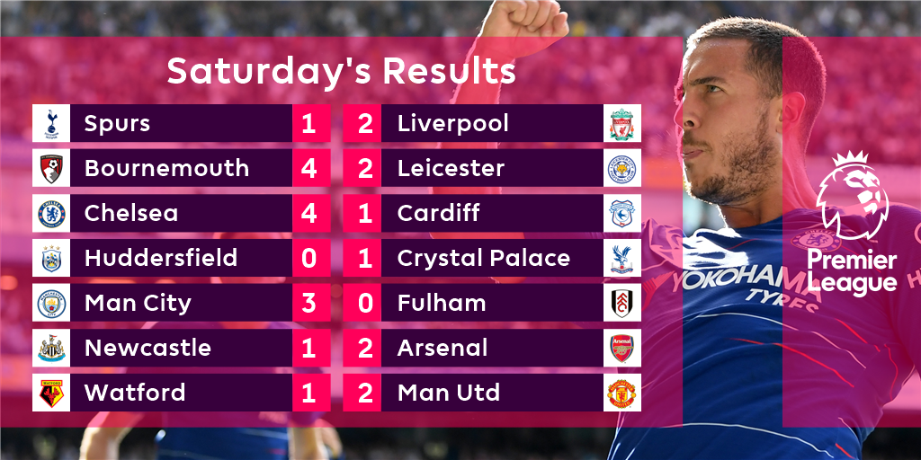Screen dimensions: 921x460
Task: Click the Leicester club crest
Action: click(x=621, y=168)
